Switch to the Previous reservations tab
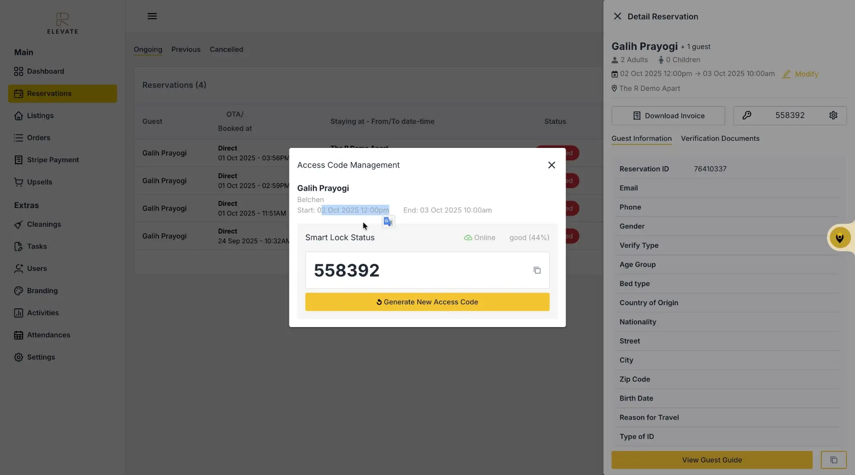This screenshot has height=475, width=855. coord(186,49)
